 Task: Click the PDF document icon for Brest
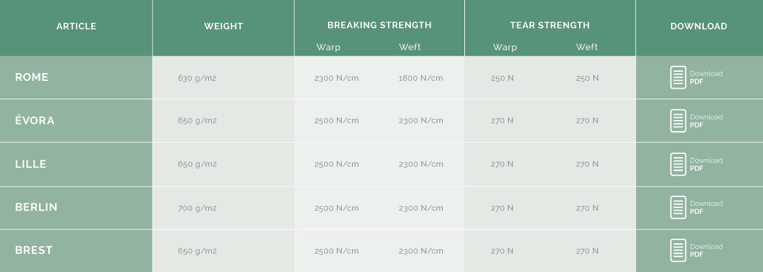(x=678, y=250)
